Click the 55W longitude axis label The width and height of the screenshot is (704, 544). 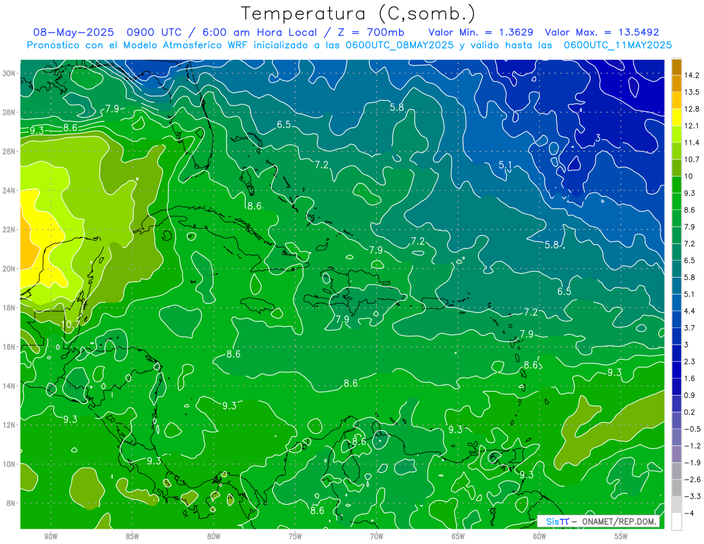[x=621, y=536]
